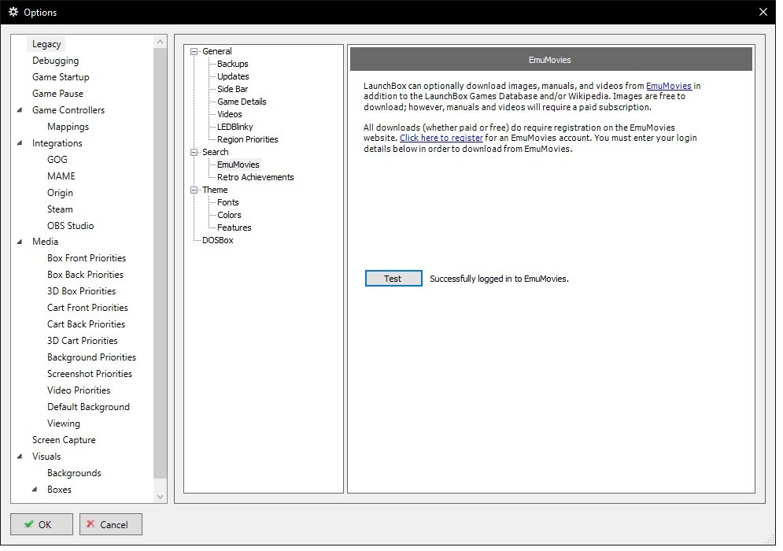Open the EmuMovies hyperlink
This screenshot has width=783, height=551.
tap(669, 86)
